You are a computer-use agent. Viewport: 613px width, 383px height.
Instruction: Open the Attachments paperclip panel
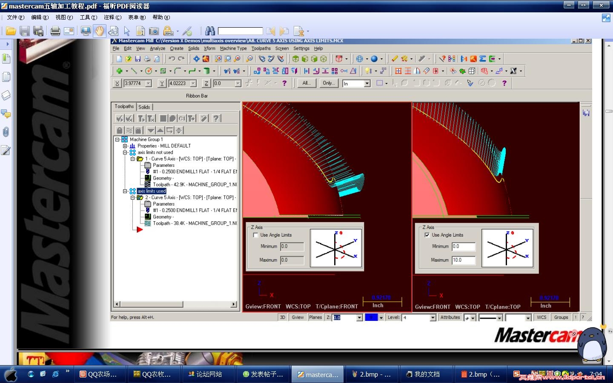coord(6,132)
